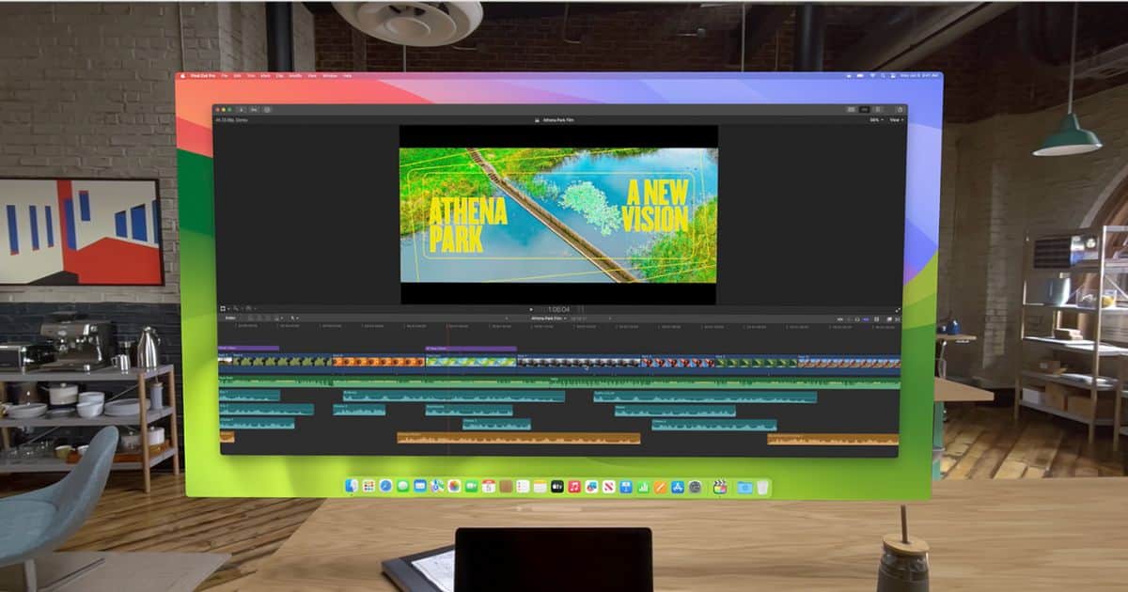Open the Photos app in the Dock
The image size is (1128, 592).
point(454,487)
